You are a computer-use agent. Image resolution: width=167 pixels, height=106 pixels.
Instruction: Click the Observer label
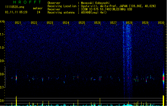54,3
